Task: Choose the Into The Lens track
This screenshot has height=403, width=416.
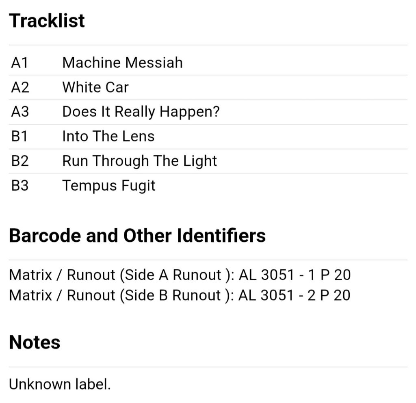Action: (x=108, y=136)
